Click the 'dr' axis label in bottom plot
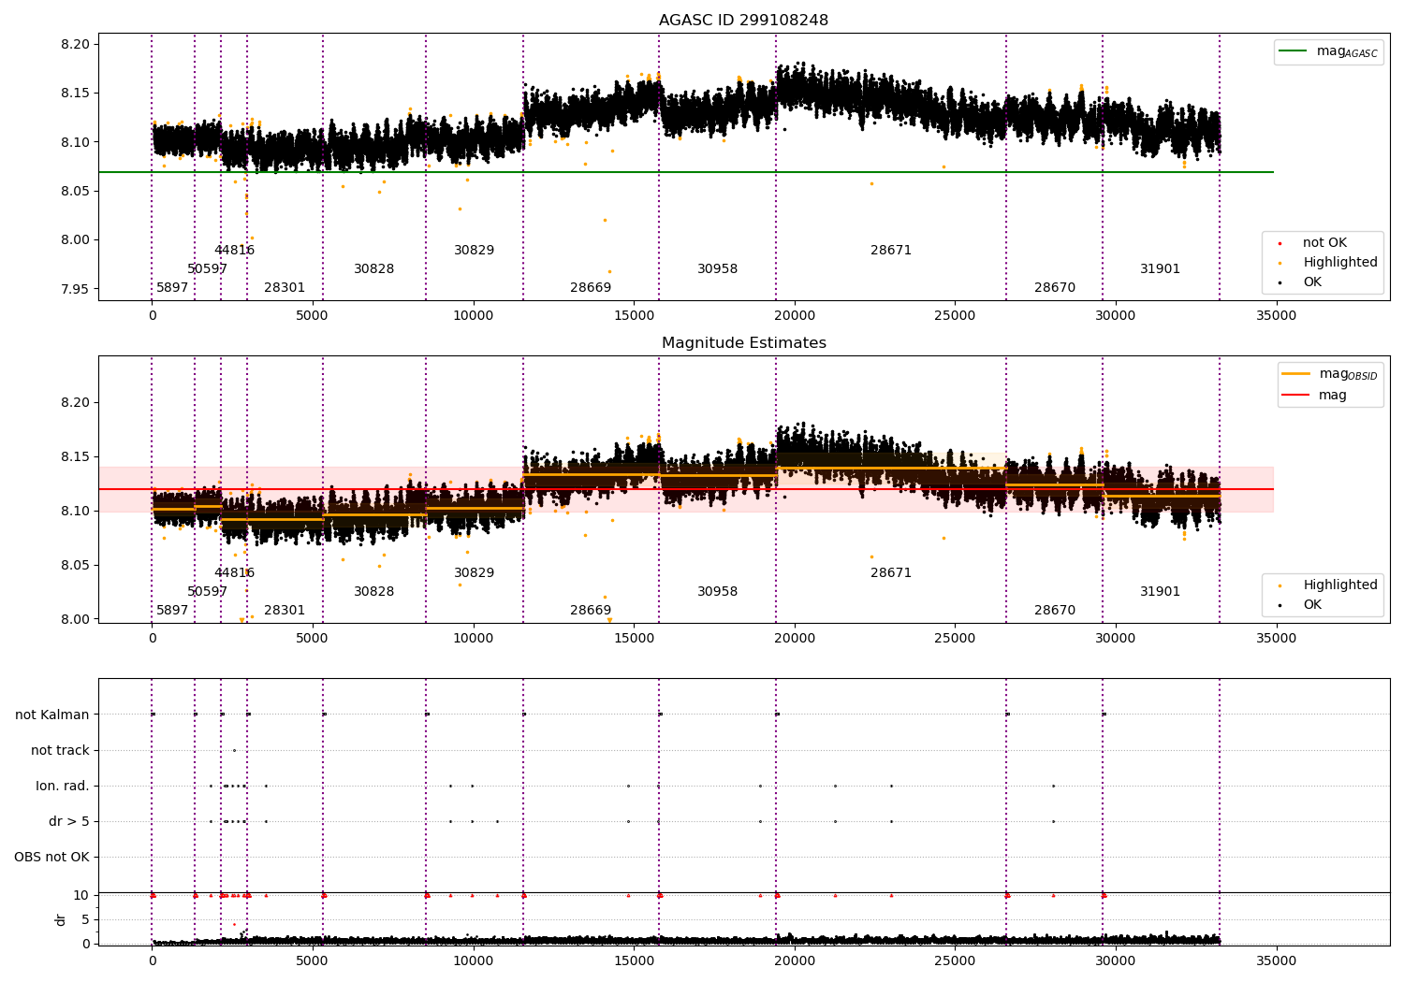The height and width of the screenshot is (982, 1404). 61,919
